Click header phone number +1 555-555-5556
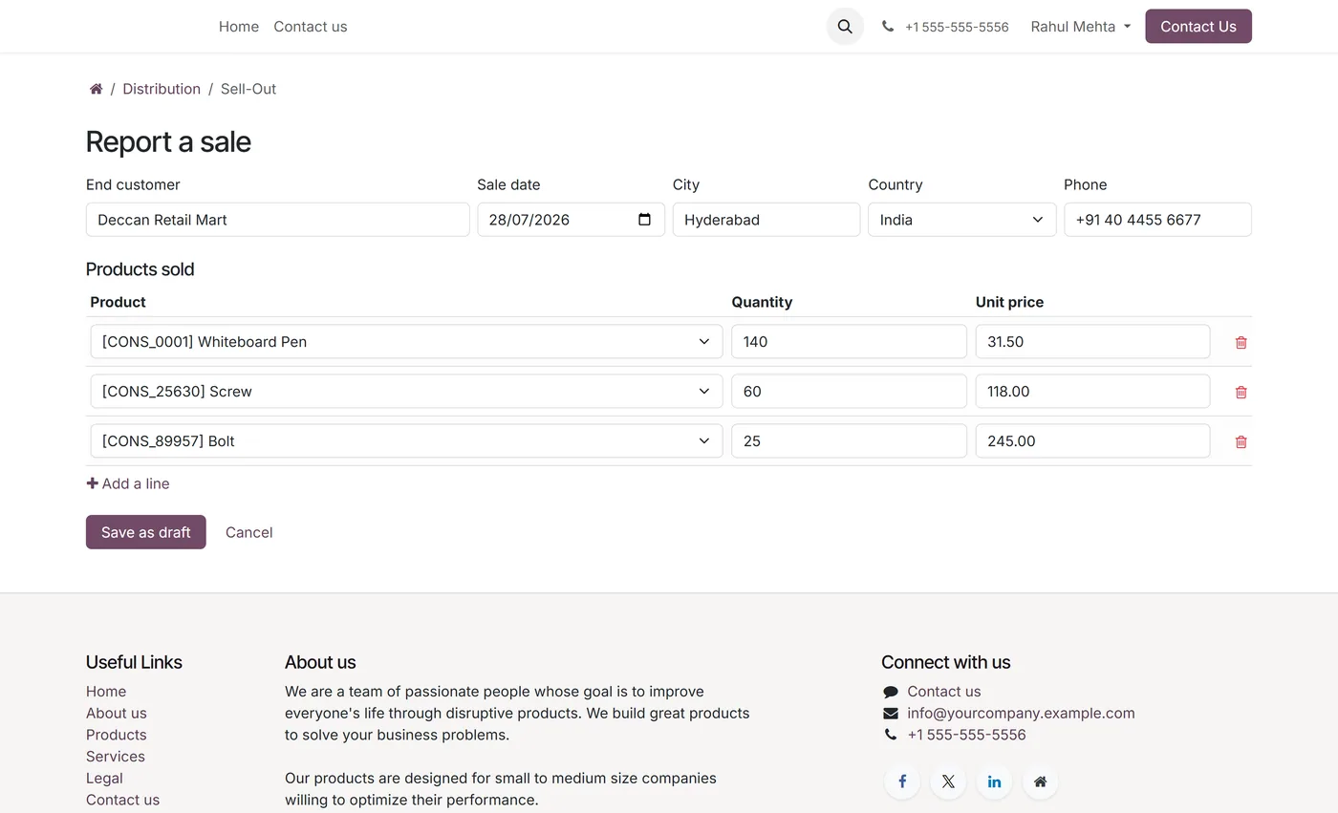The width and height of the screenshot is (1338, 813). 957,27
